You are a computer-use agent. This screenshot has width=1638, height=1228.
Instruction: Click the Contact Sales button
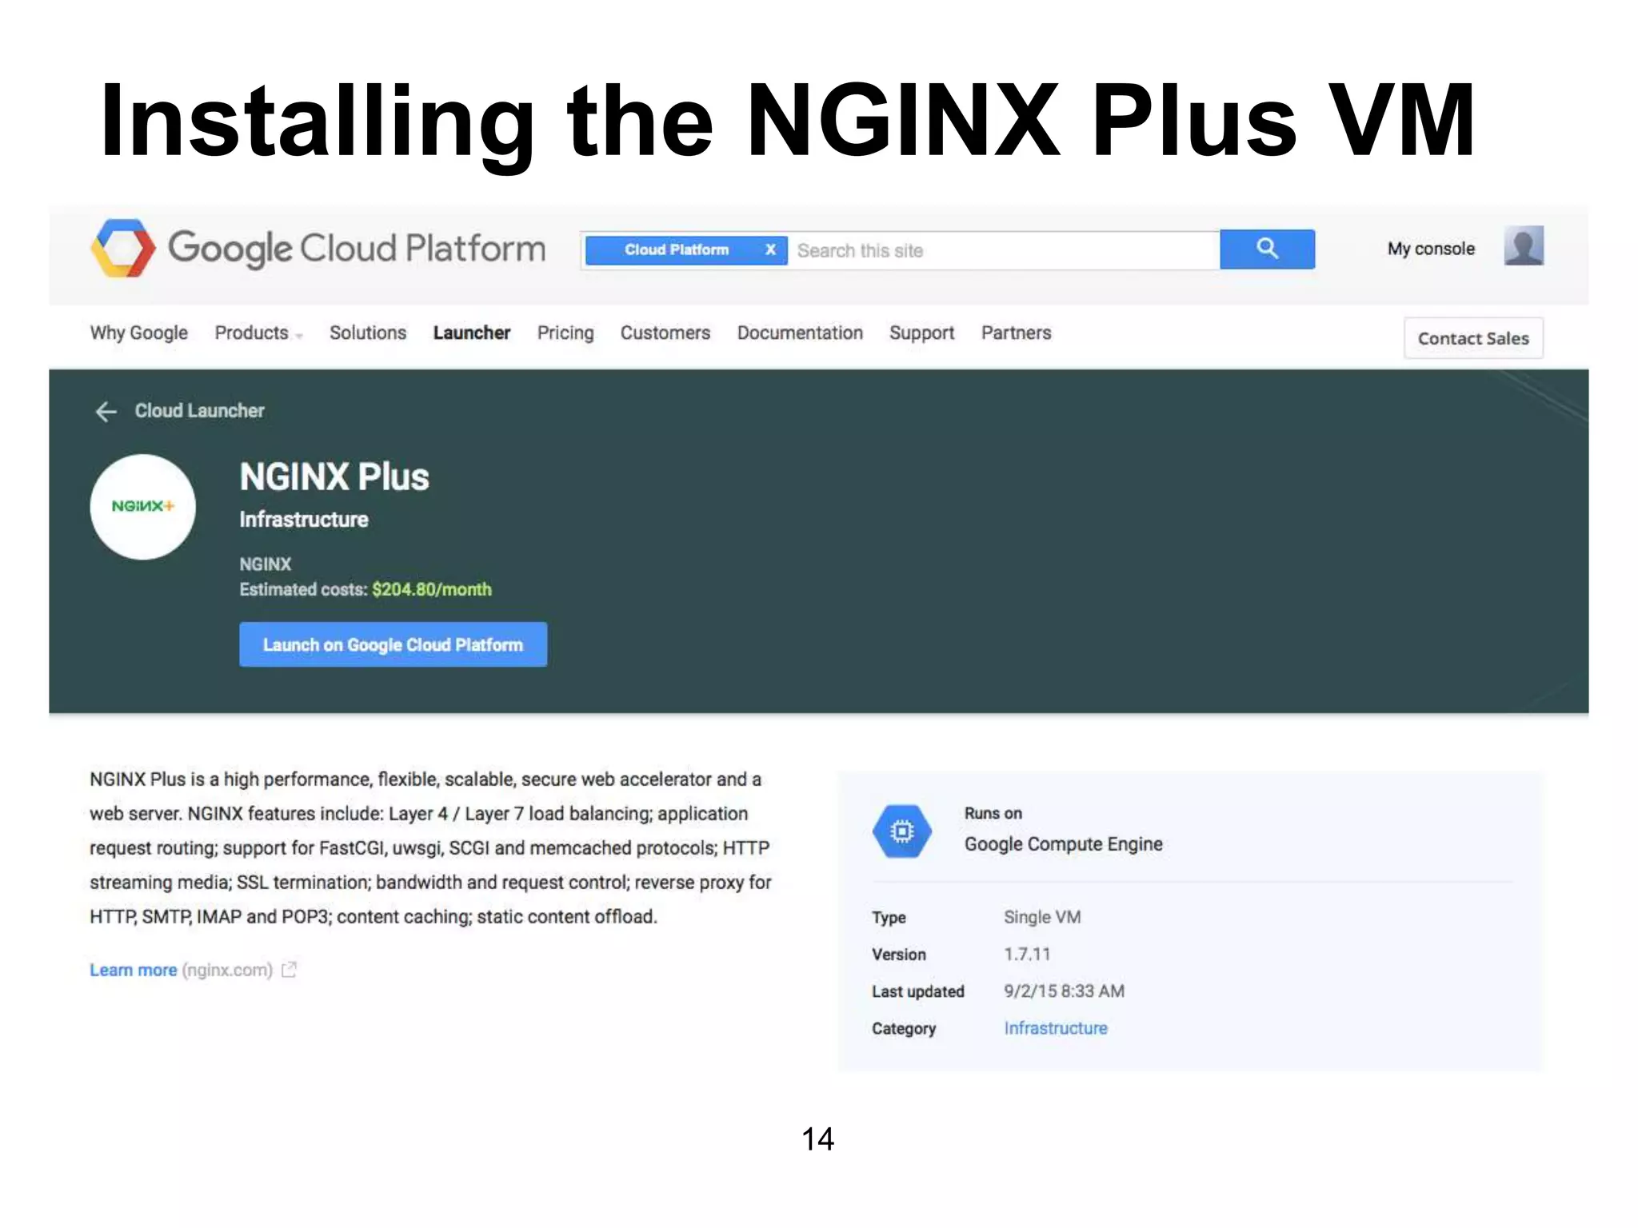(1472, 338)
